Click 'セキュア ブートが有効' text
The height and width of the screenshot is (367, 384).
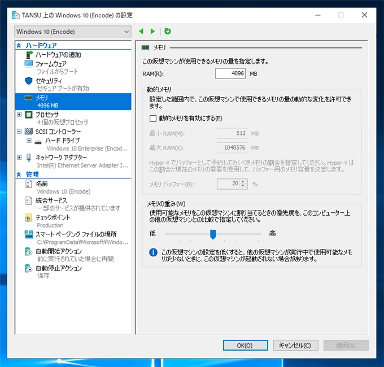[x=63, y=89]
